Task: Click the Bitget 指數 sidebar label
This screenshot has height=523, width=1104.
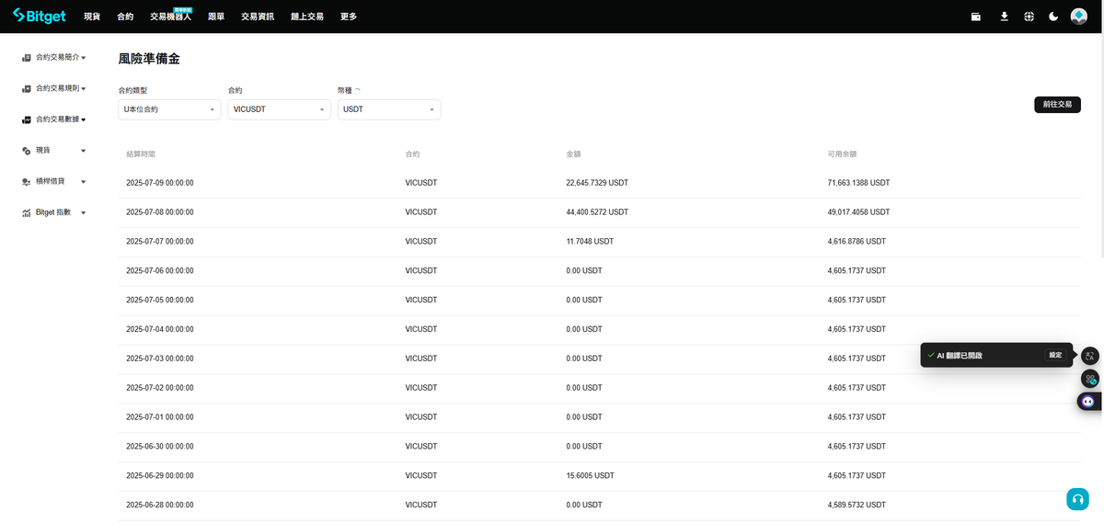Action: (x=53, y=212)
